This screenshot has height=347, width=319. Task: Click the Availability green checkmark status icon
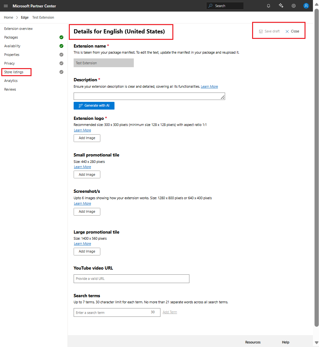(61, 46)
